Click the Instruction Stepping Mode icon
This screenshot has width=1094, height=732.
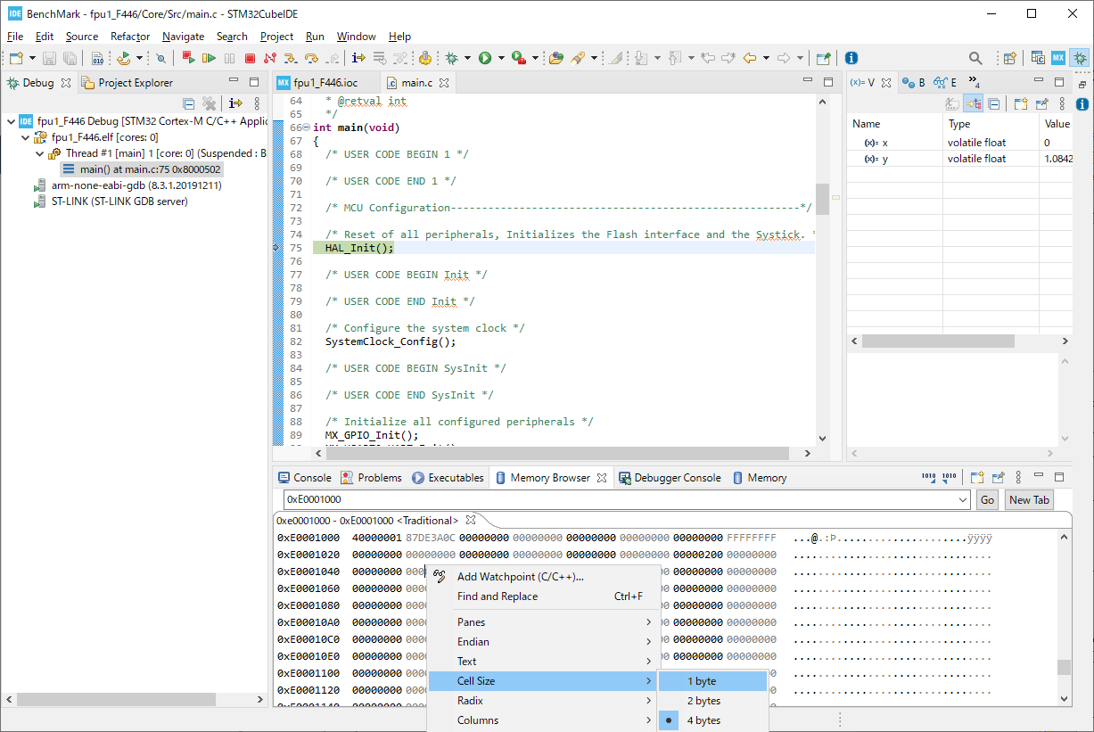point(358,58)
